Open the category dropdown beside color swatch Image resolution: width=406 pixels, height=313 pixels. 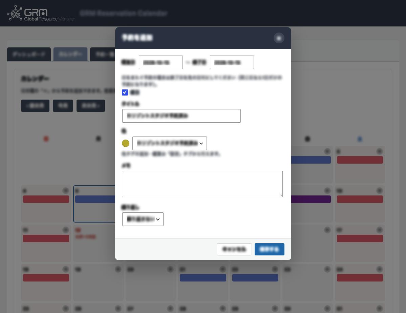pyautogui.click(x=170, y=143)
